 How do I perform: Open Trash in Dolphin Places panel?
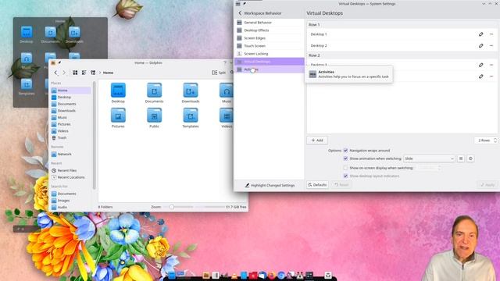[x=71, y=137]
